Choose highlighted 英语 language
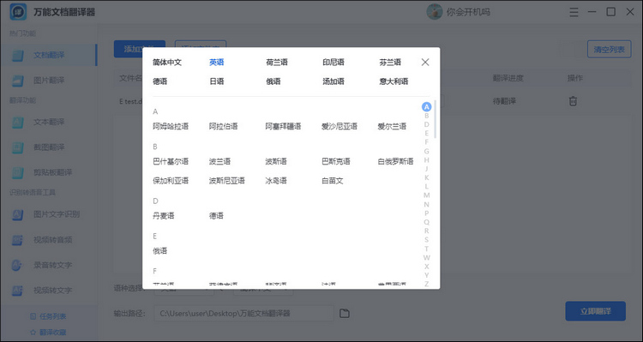Image resolution: width=643 pixels, height=342 pixels. point(217,63)
